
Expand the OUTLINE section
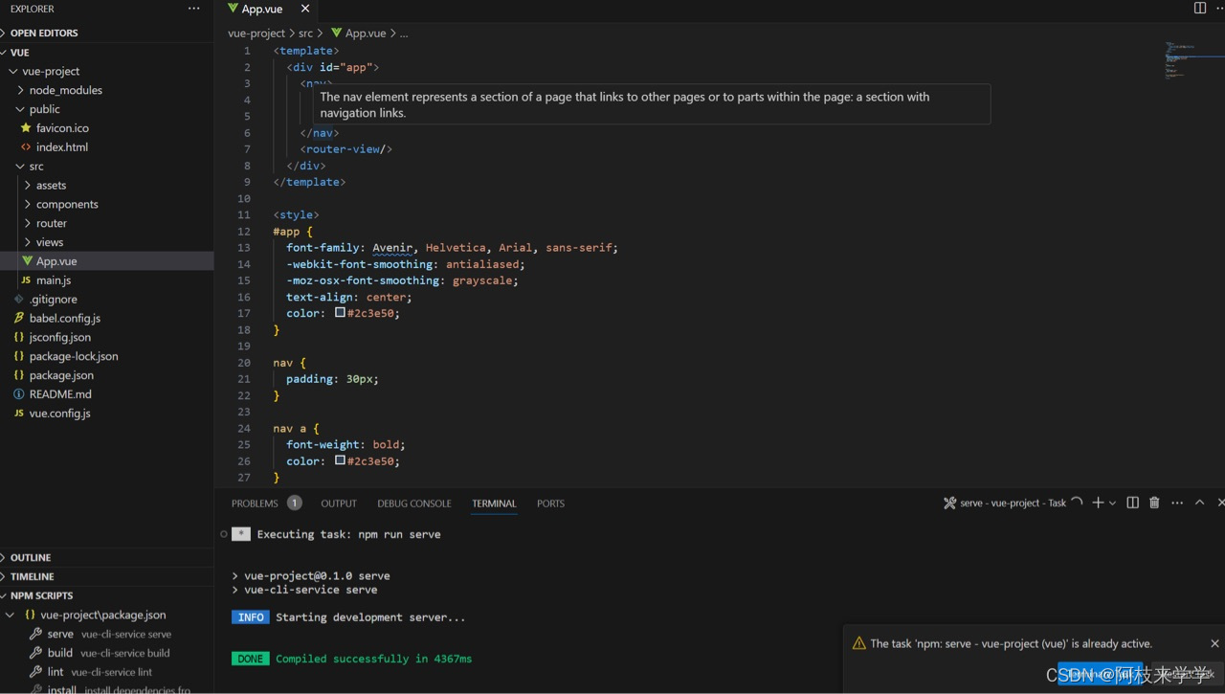[5, 557]
